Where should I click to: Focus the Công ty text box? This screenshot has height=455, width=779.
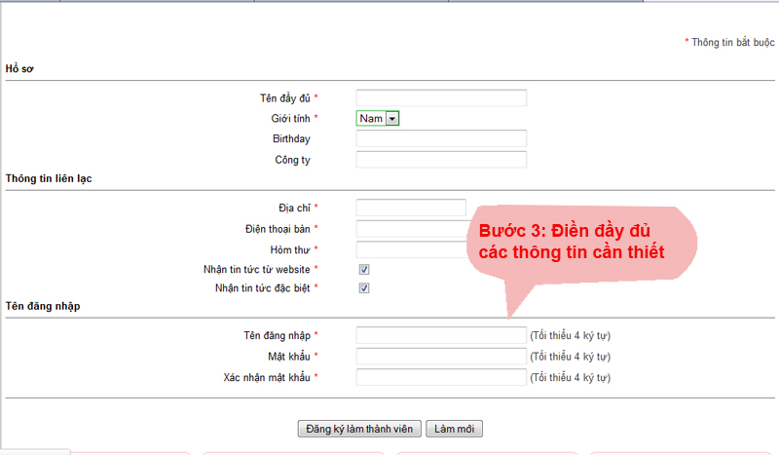(441, 160)
